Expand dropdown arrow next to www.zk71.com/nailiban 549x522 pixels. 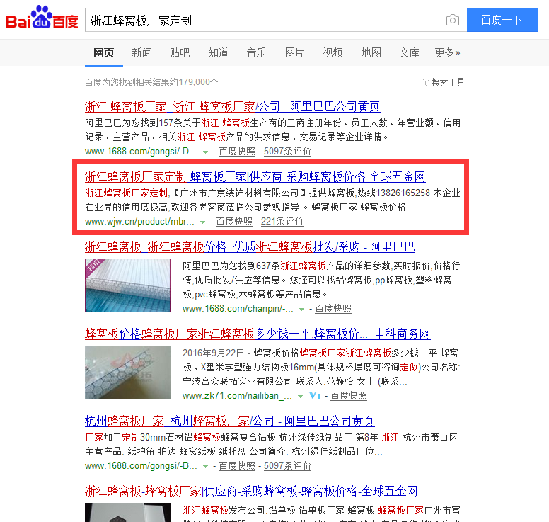pos(300,397)
